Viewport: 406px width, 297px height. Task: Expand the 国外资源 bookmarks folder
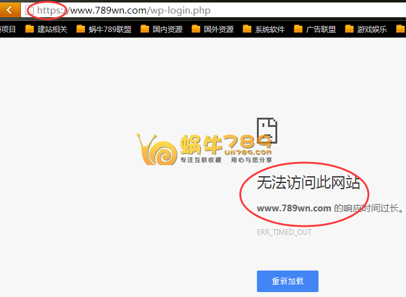218,29
